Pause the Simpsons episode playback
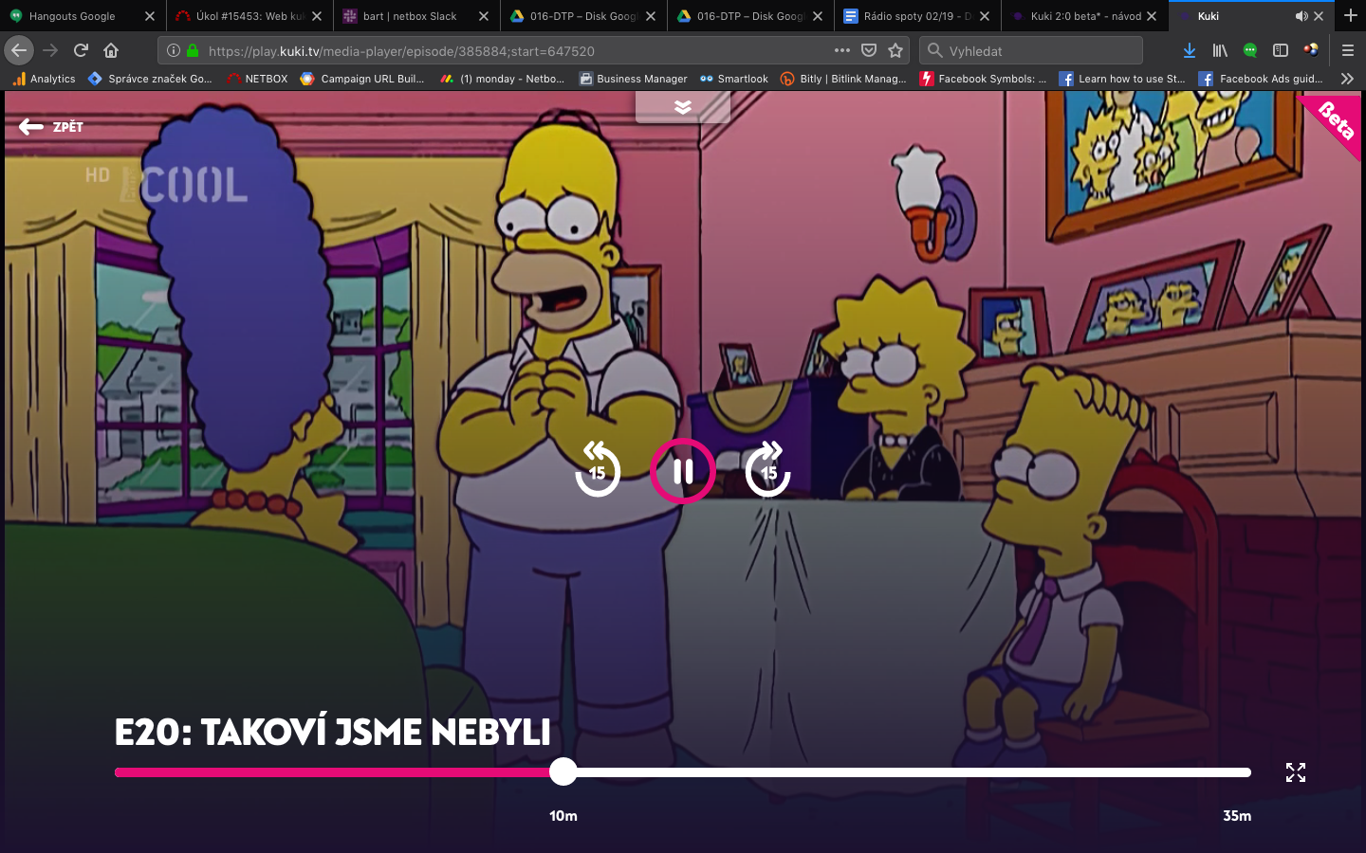This screenshot has width=1366, height=853. tap(682, 471)
